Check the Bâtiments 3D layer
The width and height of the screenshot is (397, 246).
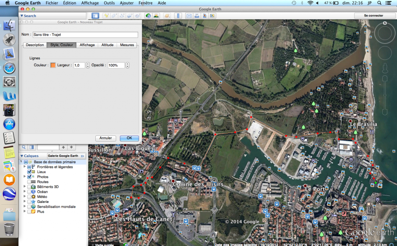(29, 187)
